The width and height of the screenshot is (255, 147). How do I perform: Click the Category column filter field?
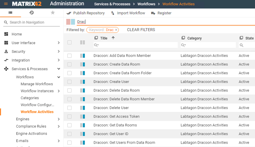pyautogui.click(x=208, y=45)
